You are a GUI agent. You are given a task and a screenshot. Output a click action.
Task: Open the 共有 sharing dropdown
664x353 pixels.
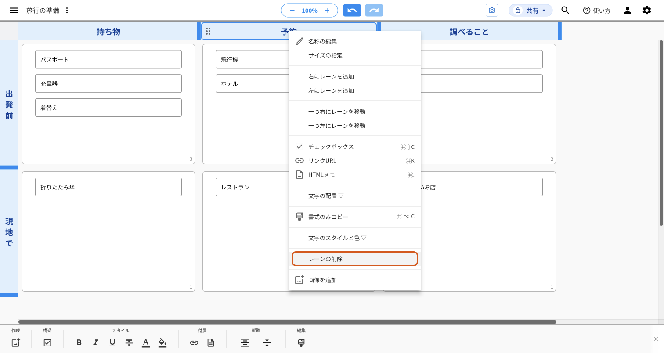click(x=530, y=10)
